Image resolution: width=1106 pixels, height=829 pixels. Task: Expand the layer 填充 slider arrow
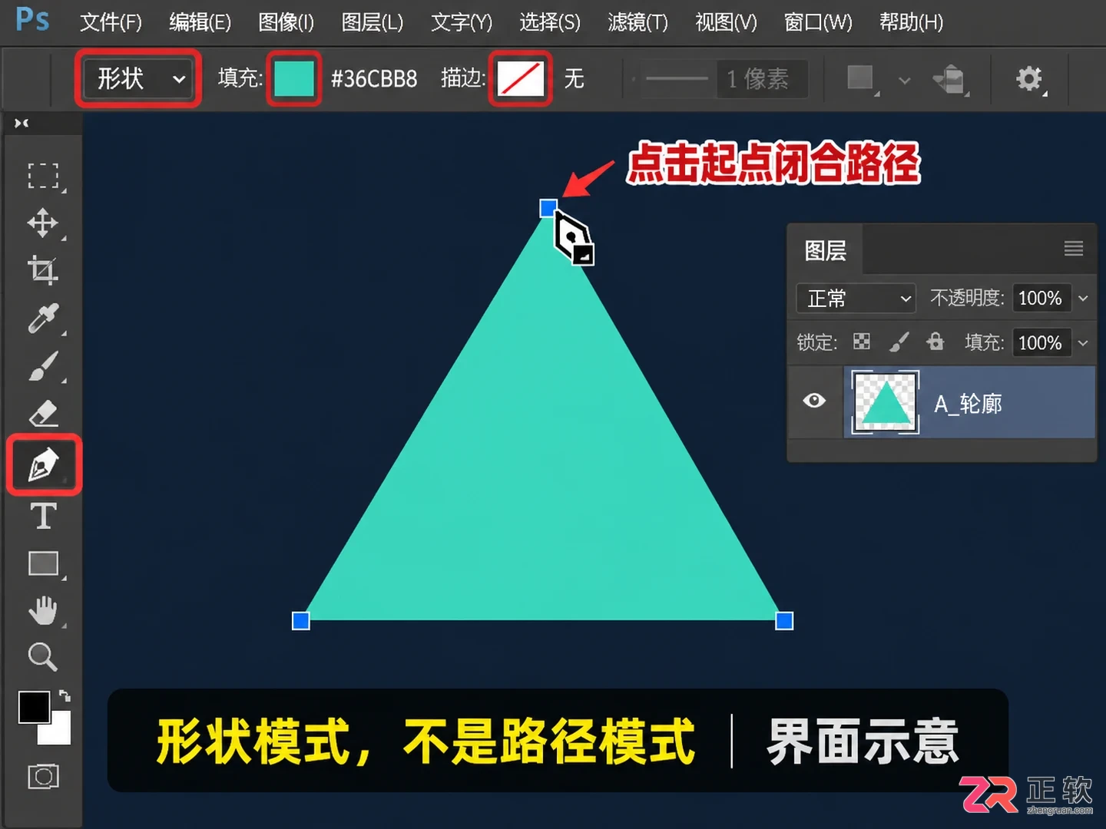coord(1083,342)
